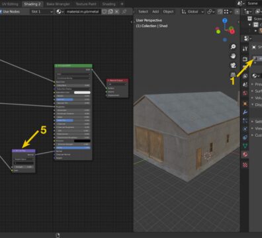Open the viewport Select menu
The image size is (262, 238).
click(143, 11)
